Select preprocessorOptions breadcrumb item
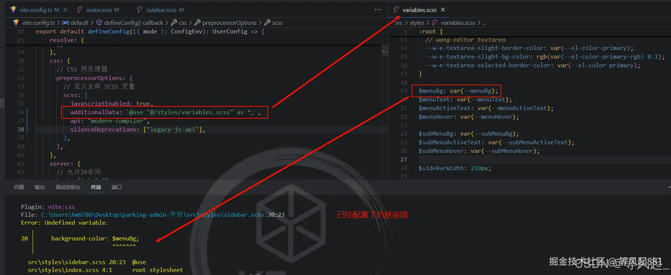This screenshot has height=275, width=671. coord(229,23)
